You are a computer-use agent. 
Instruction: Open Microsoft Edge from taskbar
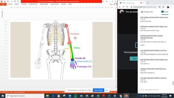point(53,96)
